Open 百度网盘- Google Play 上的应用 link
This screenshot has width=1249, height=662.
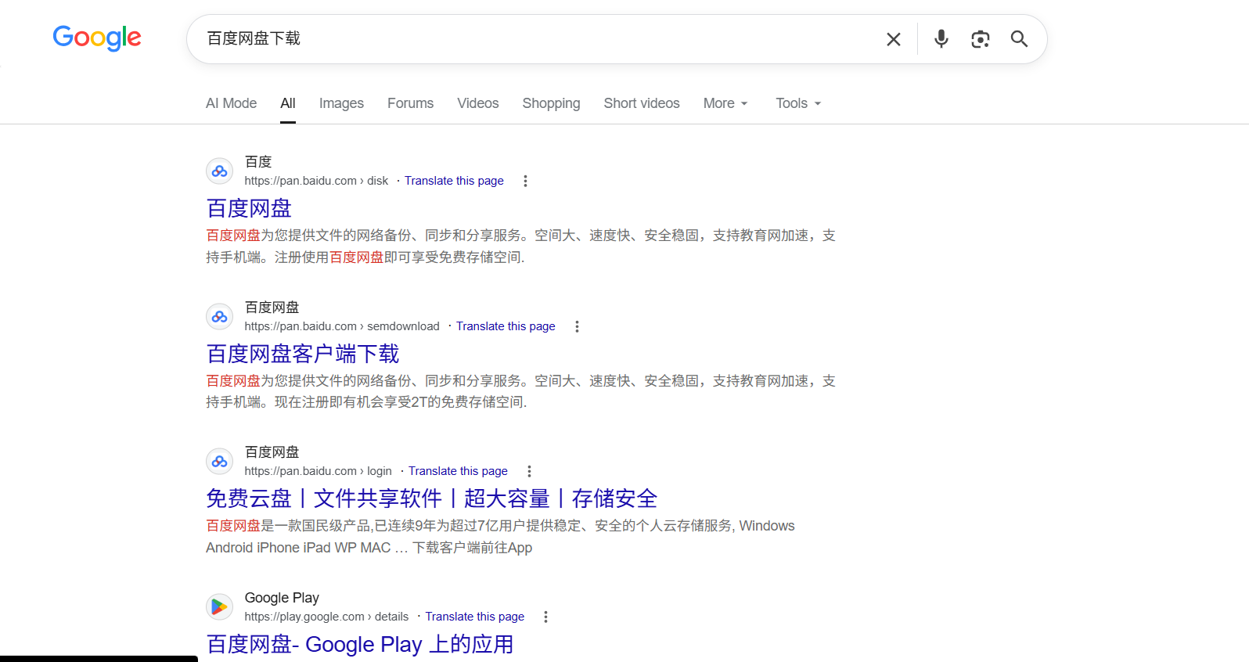pyautogui.click(x=360, y=644)
